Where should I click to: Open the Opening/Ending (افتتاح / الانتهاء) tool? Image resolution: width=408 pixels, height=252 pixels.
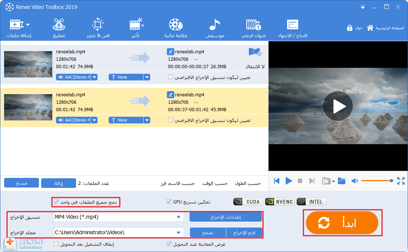tap(293, 28)
